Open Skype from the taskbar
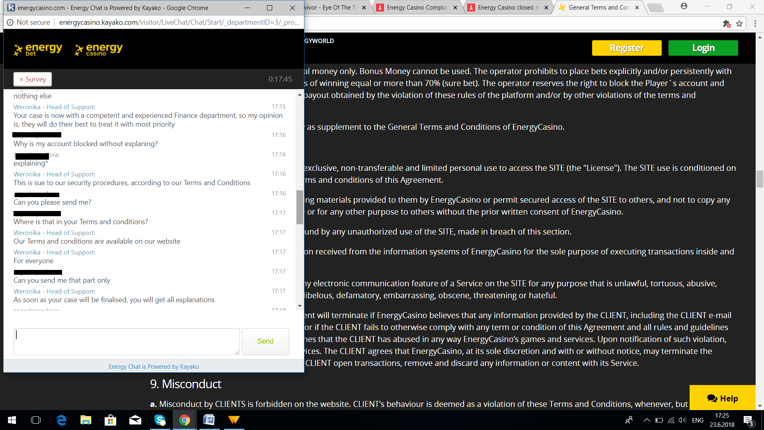Viewport: 764px width, 430px height. tap(160, 420)
